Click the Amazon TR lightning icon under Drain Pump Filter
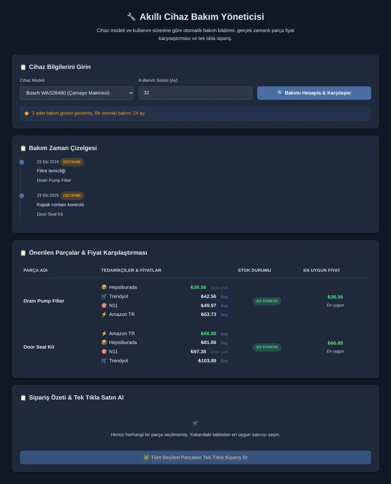Screen dimensions: 391x484 (104, 315)
